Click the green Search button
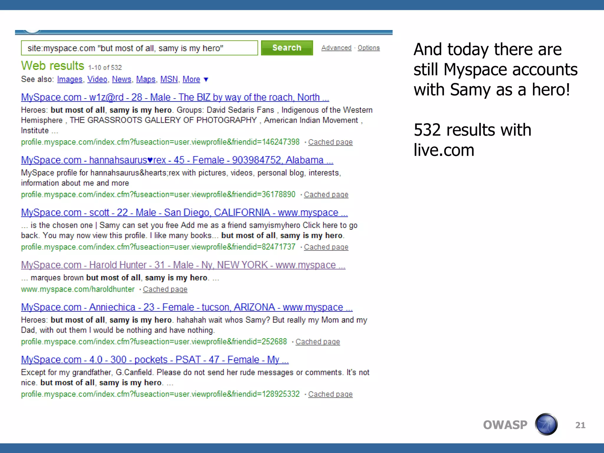604x453 pixels. (287, 48)
